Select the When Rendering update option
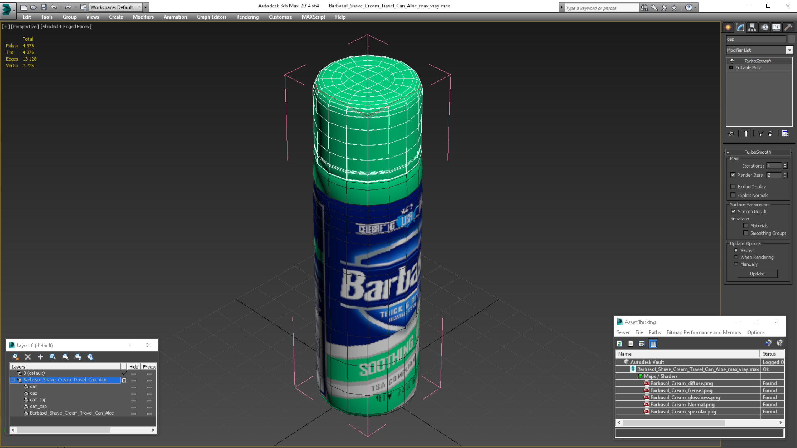The image size is (797, 448). (x=736, y=257)
